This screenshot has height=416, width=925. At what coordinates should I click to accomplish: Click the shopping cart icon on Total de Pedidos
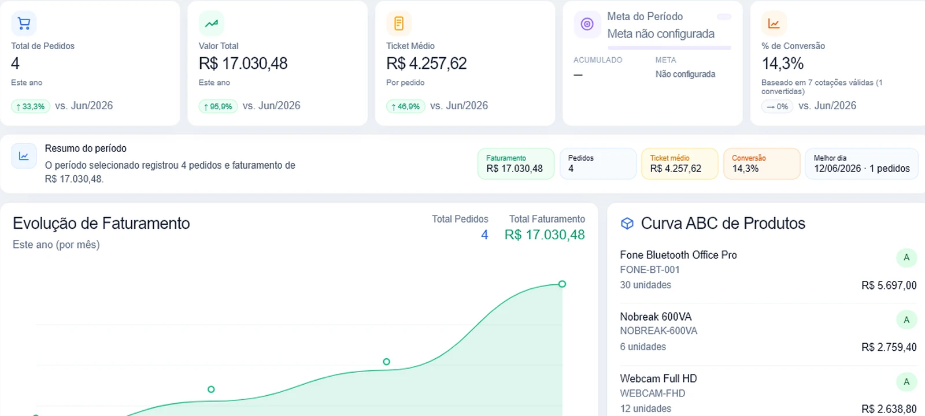[24, 23]
